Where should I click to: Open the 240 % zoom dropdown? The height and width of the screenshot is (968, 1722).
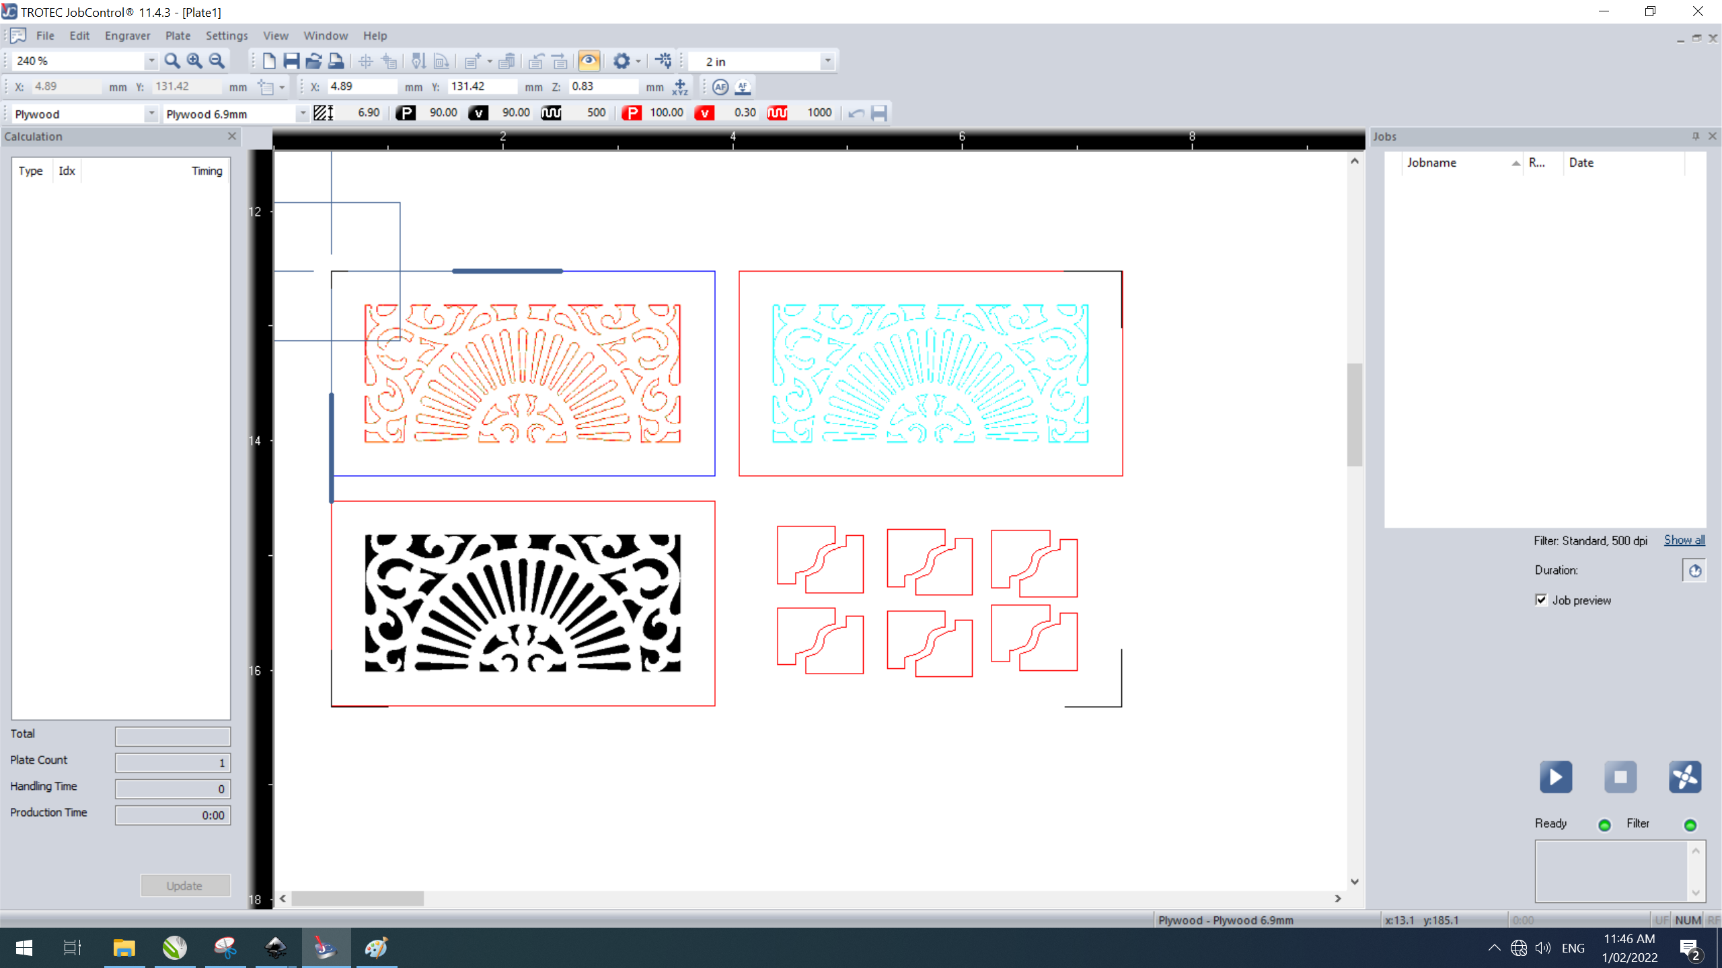pos(151,61)
